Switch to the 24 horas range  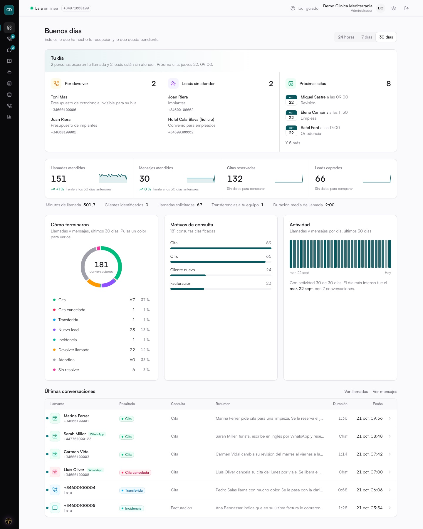[x=346, y=37]
